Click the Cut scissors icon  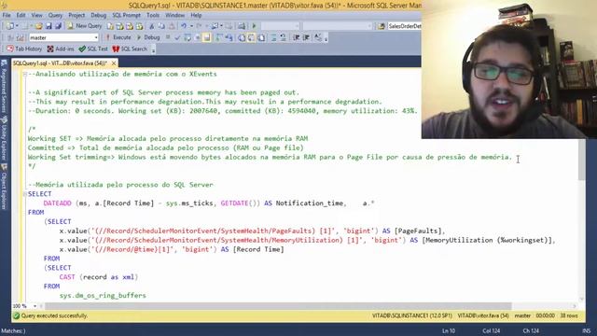pos(151,26)
